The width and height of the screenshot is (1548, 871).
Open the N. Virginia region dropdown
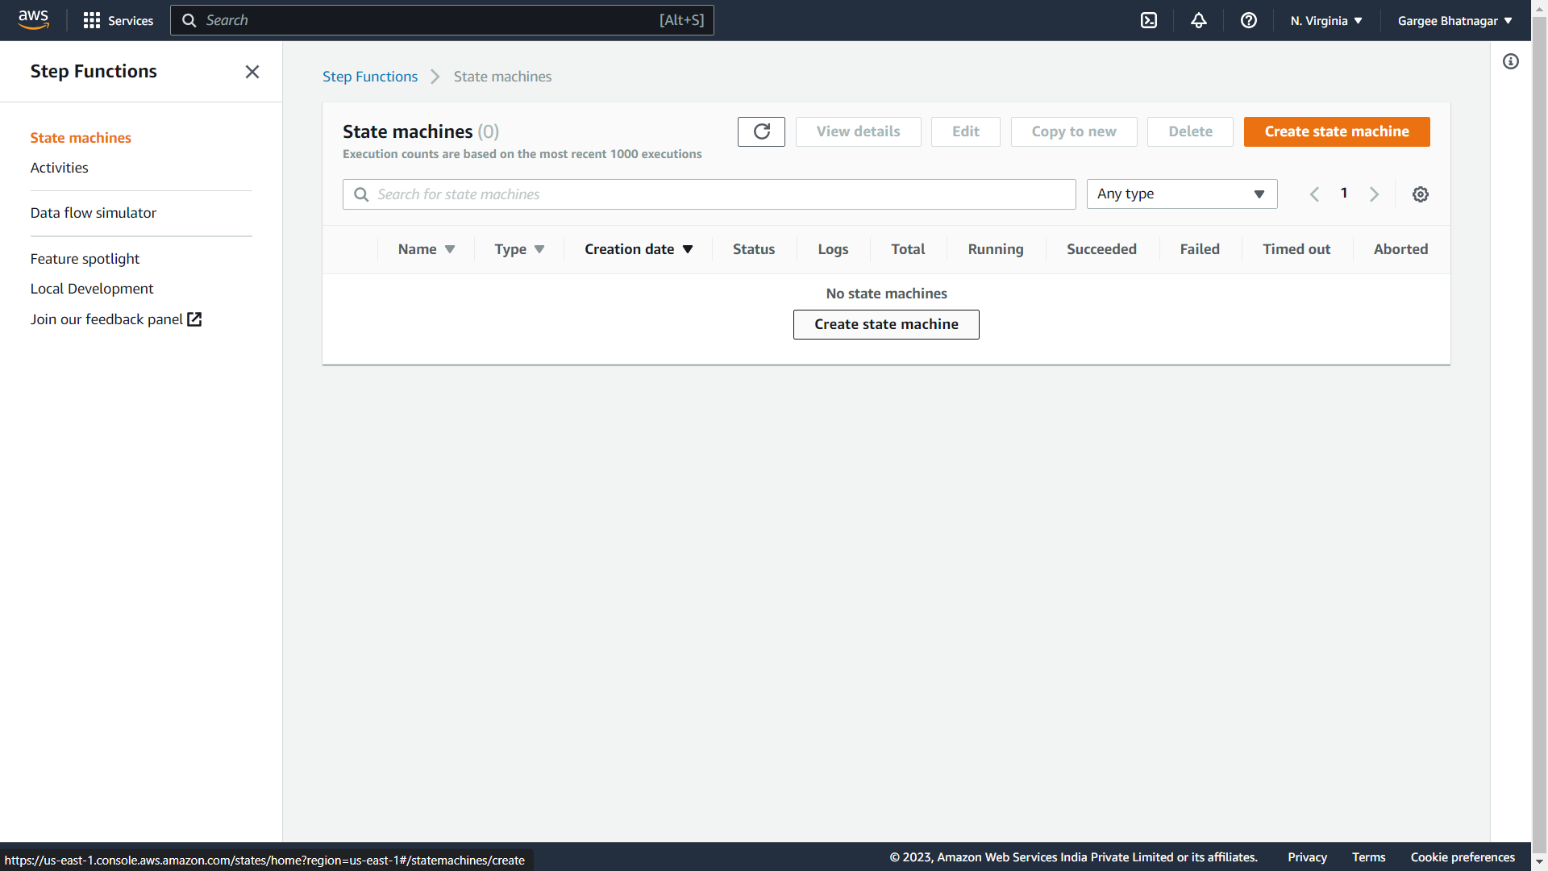pyautogui.click(x=1326, y=20)
